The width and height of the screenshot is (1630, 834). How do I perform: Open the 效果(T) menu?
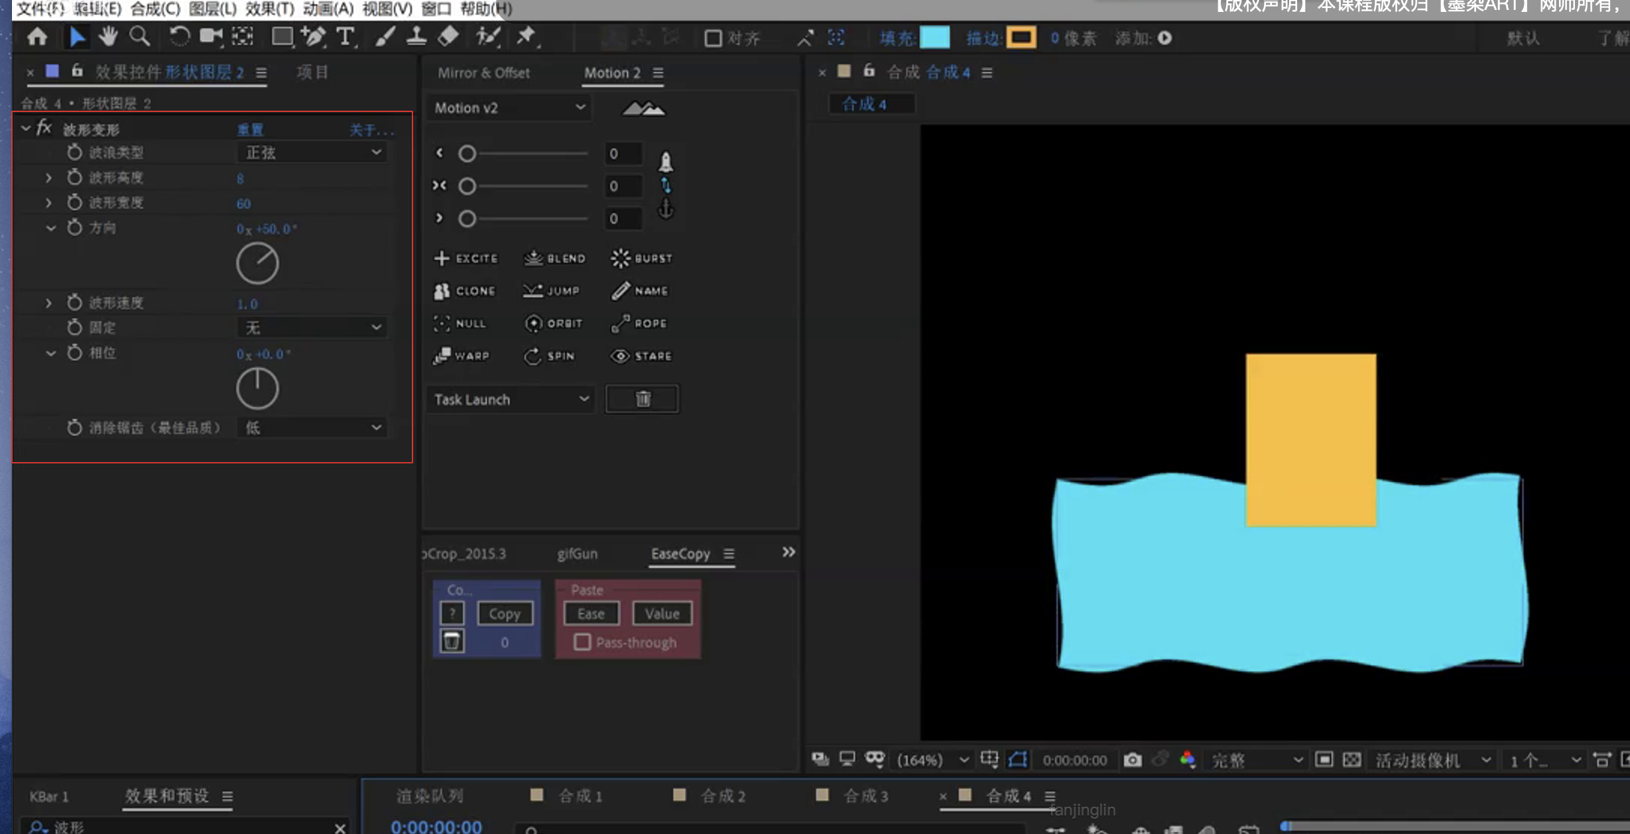click(269, 9)
